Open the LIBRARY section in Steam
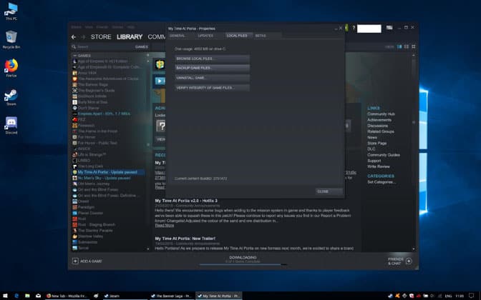Image resolution: width=481 pixels, height=300 pixels. 130,36
